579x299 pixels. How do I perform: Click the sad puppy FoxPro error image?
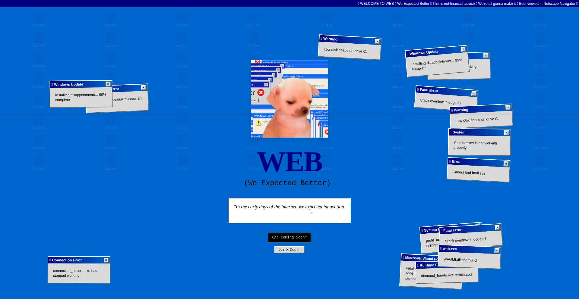pos(289,99)
